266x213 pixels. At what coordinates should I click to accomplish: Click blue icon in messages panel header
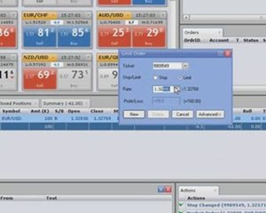pos(161,189)
